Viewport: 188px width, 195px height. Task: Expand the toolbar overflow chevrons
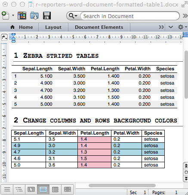(x=185, y=16)
